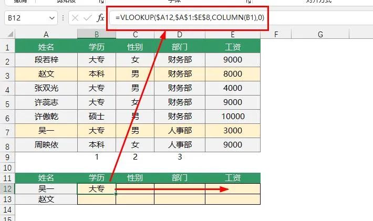Click the 工资 header cell in row 1
This screenshot has height=221, width=373.
click(x=233, y=46)
